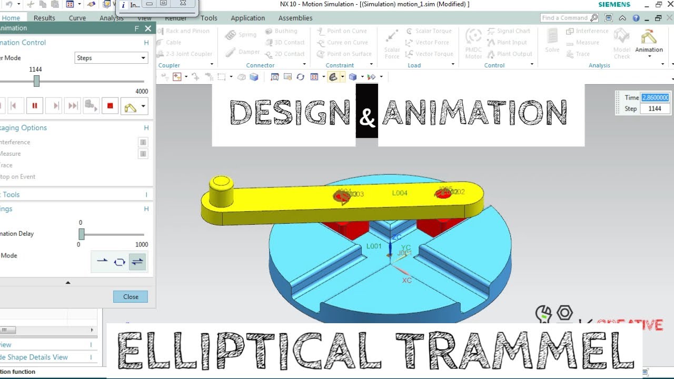Image resolution: width=674 pixels, height=379 pixels.
Task: Collapse the Settings section with Animation Delay
Action: click(x=146, y=209)
